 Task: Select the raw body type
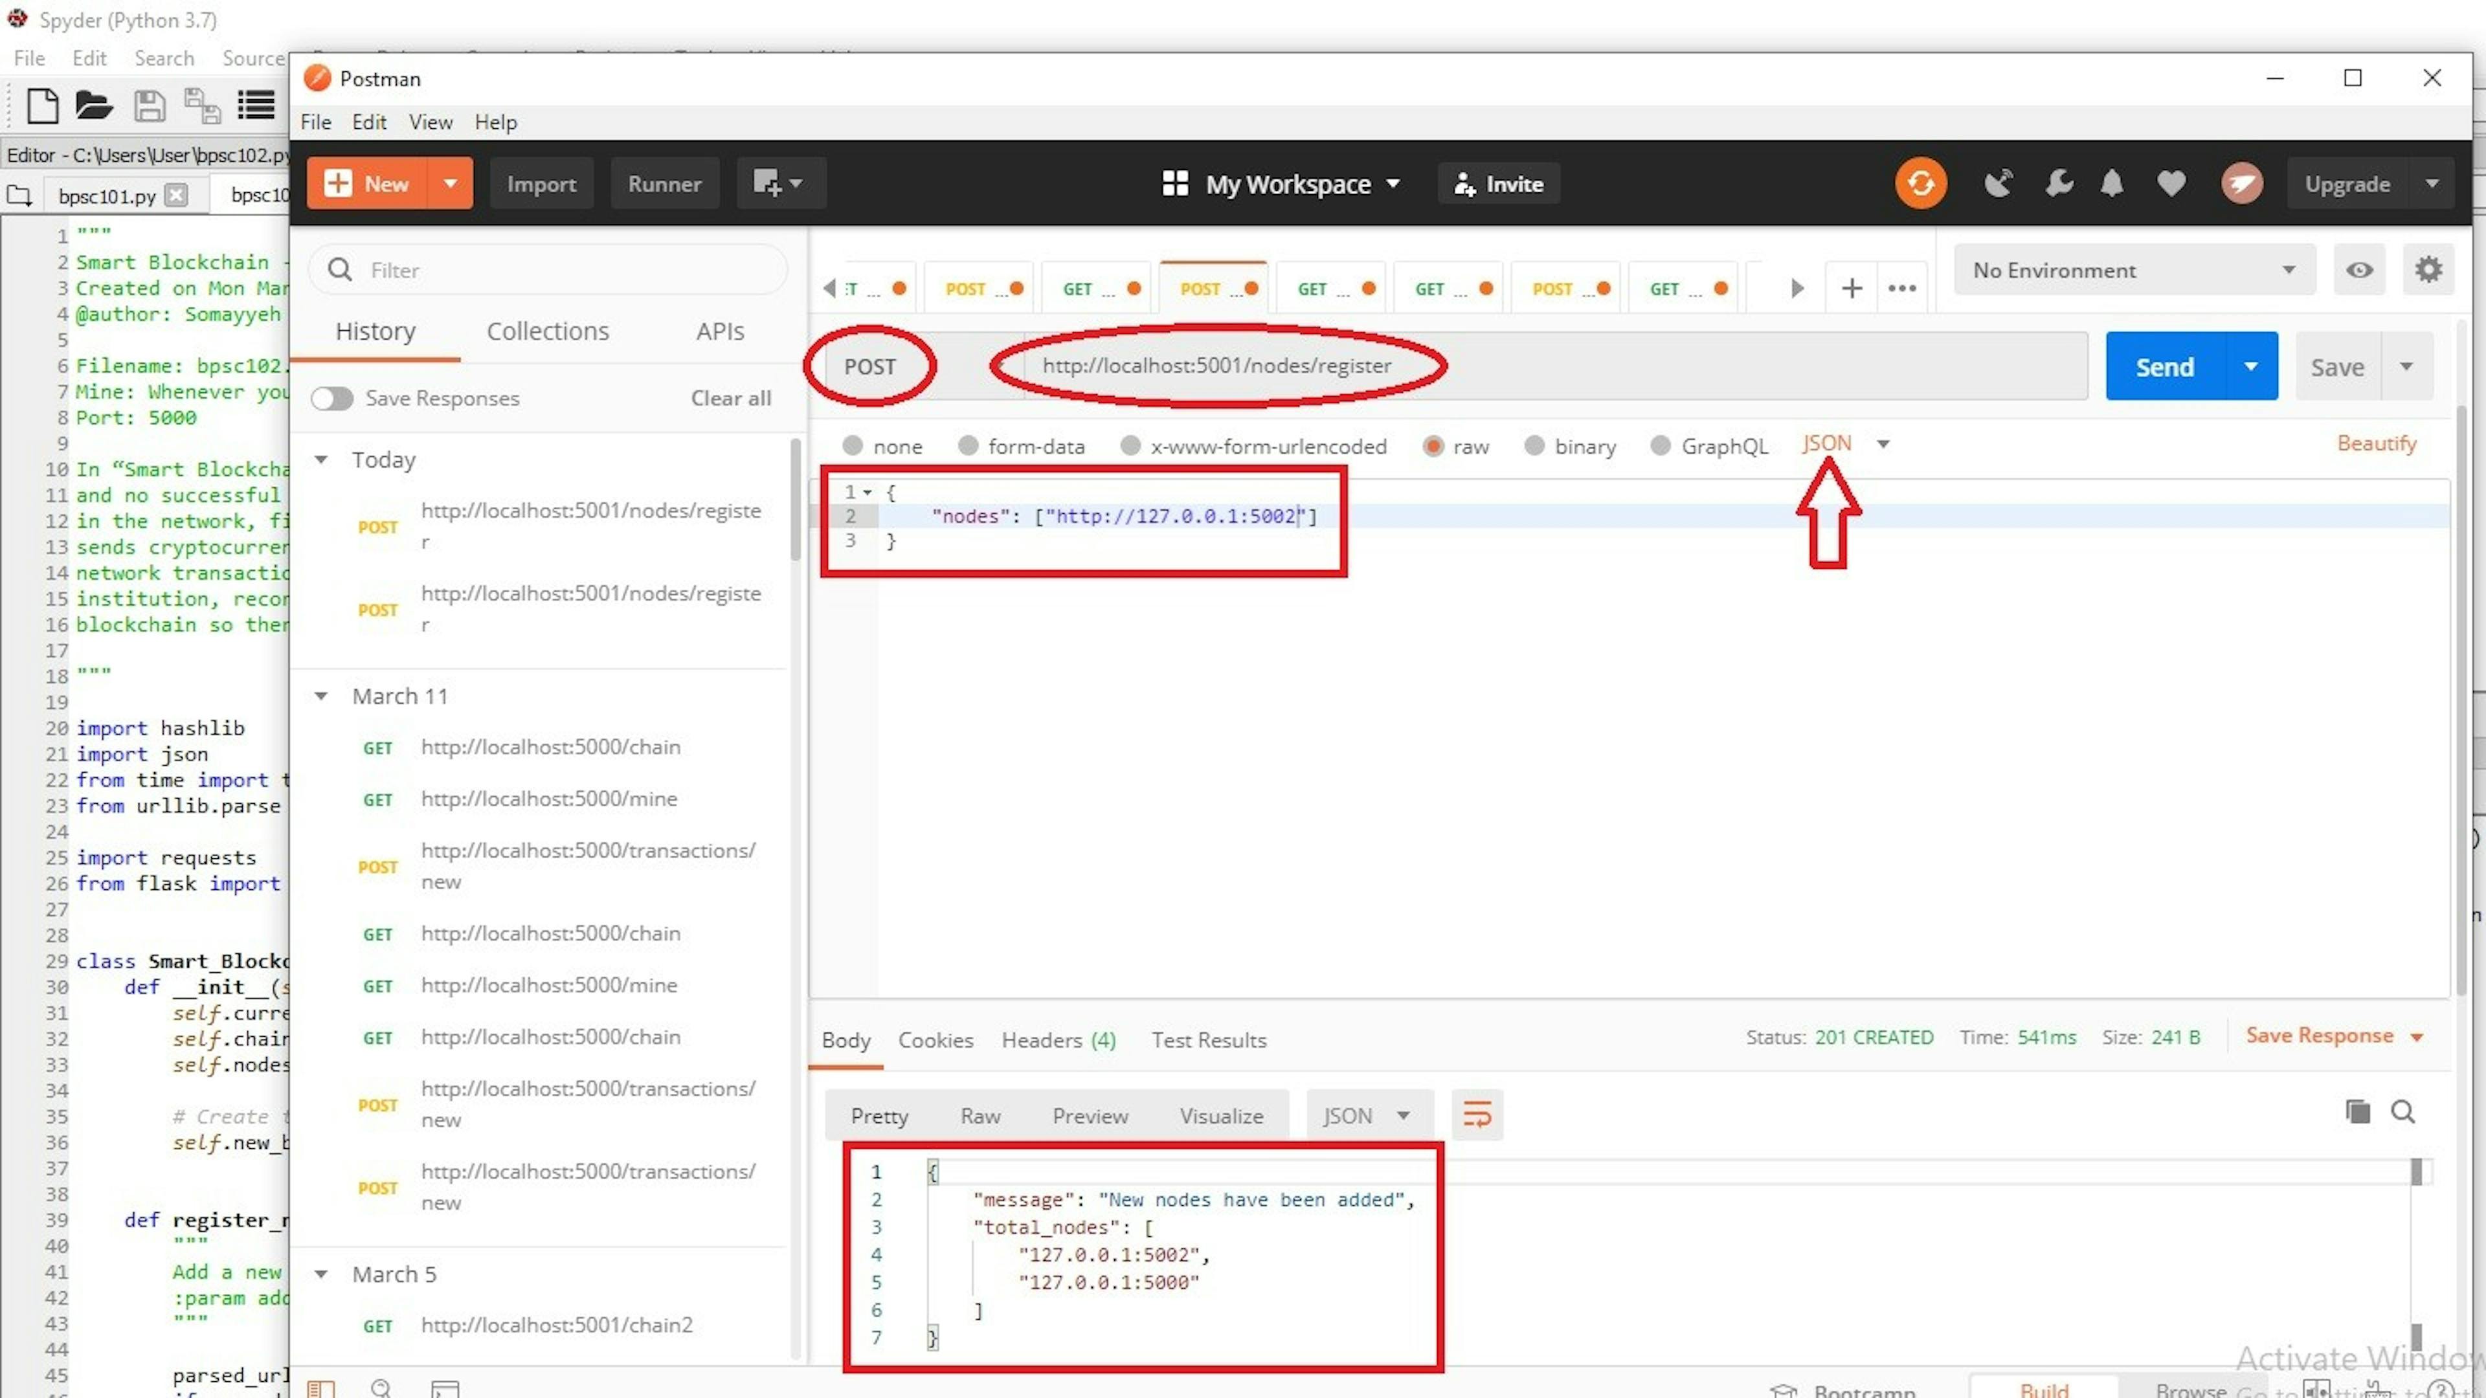tap(1433, 446)
